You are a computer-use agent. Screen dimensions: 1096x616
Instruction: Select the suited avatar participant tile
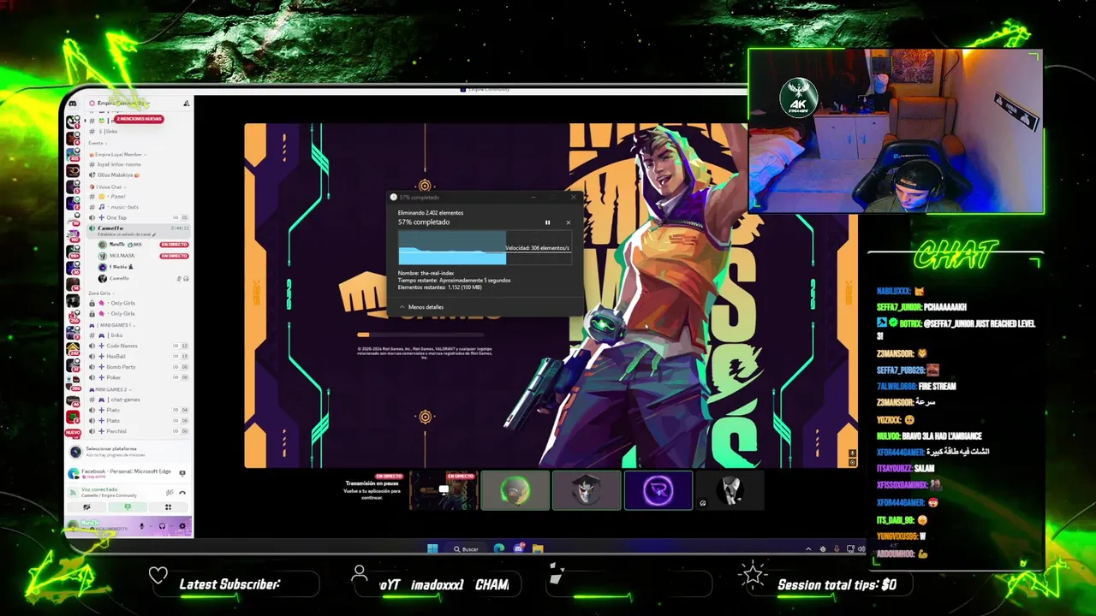[x=730, y=490]
